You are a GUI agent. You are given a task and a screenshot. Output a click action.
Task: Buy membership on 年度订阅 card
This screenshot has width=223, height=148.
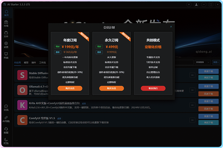click(x=70, y=88)
